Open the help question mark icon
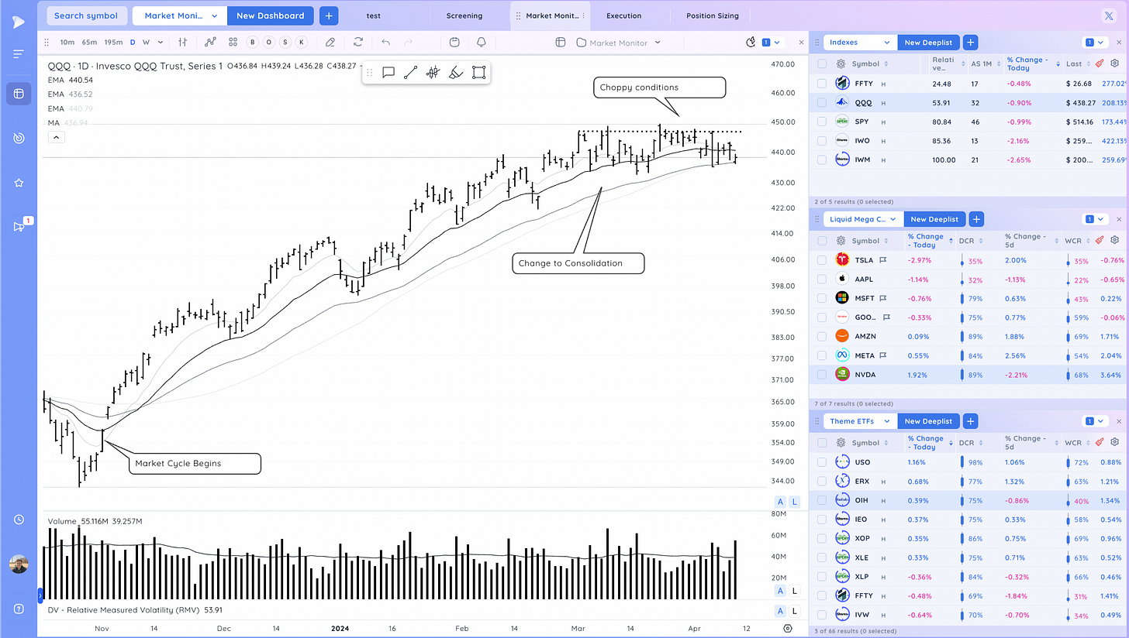This screenshot has height=638, width=1129. click(x=19, y=608)
